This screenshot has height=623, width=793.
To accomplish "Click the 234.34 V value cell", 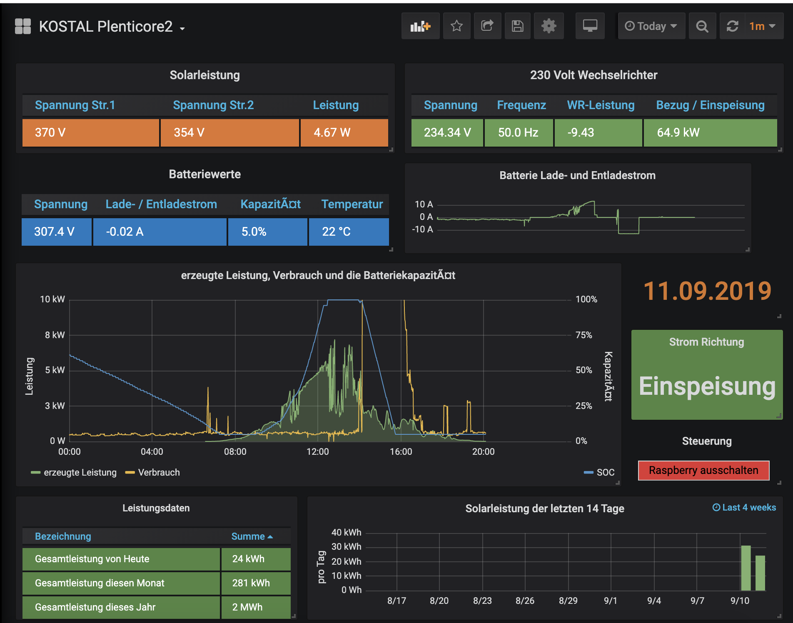I will (x=447, y=132).
